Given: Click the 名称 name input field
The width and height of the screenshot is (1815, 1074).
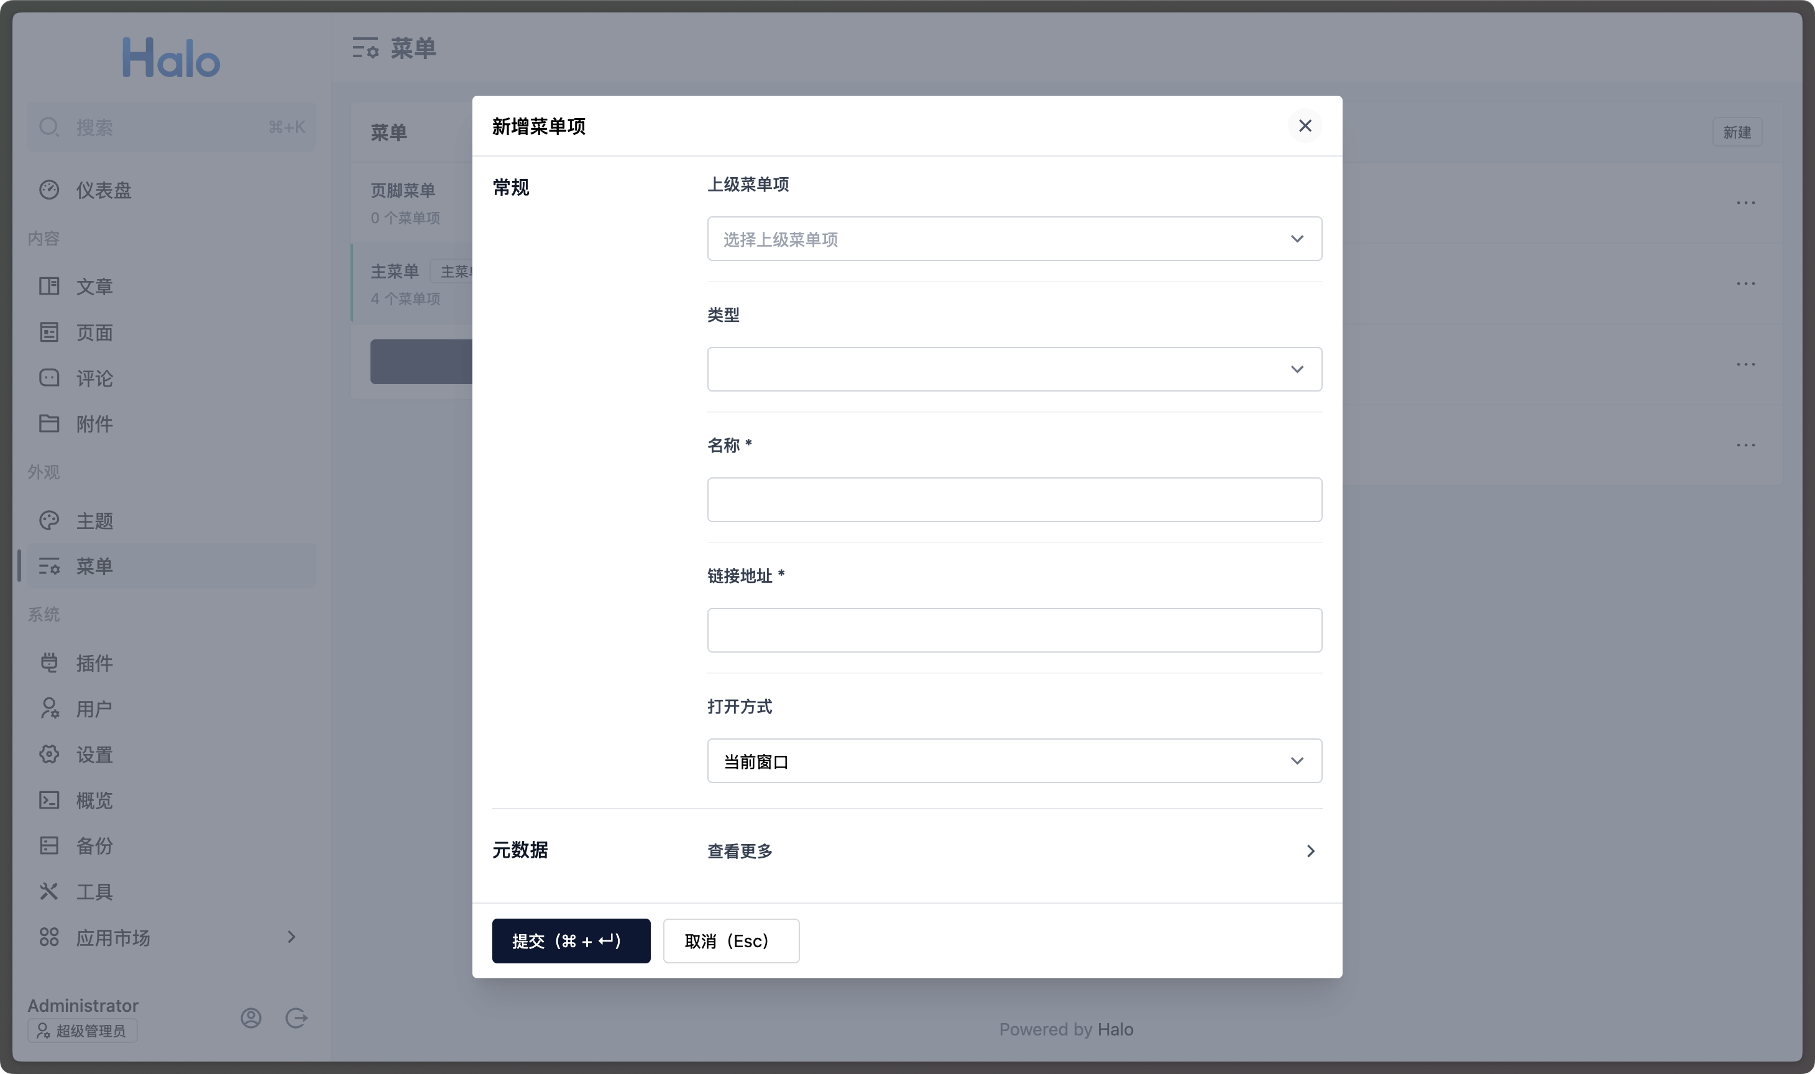Looking at the screenshot, I should [x=1014, y=498].
